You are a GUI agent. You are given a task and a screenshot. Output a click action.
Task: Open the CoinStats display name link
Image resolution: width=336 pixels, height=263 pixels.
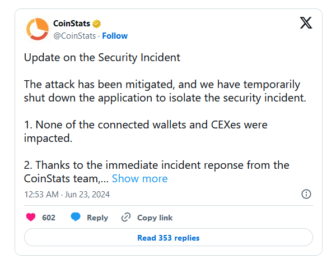tap(72, 24)
